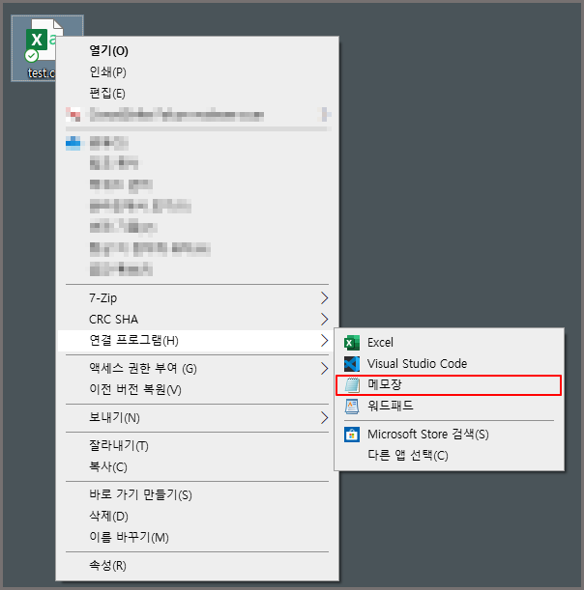Expand the 보내기(N) submenu arrow
The image size is (584, 590).
[324, 418]
